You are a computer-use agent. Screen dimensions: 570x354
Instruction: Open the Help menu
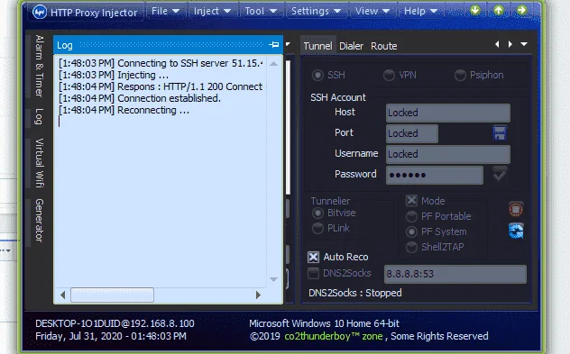tap(420, 11)
